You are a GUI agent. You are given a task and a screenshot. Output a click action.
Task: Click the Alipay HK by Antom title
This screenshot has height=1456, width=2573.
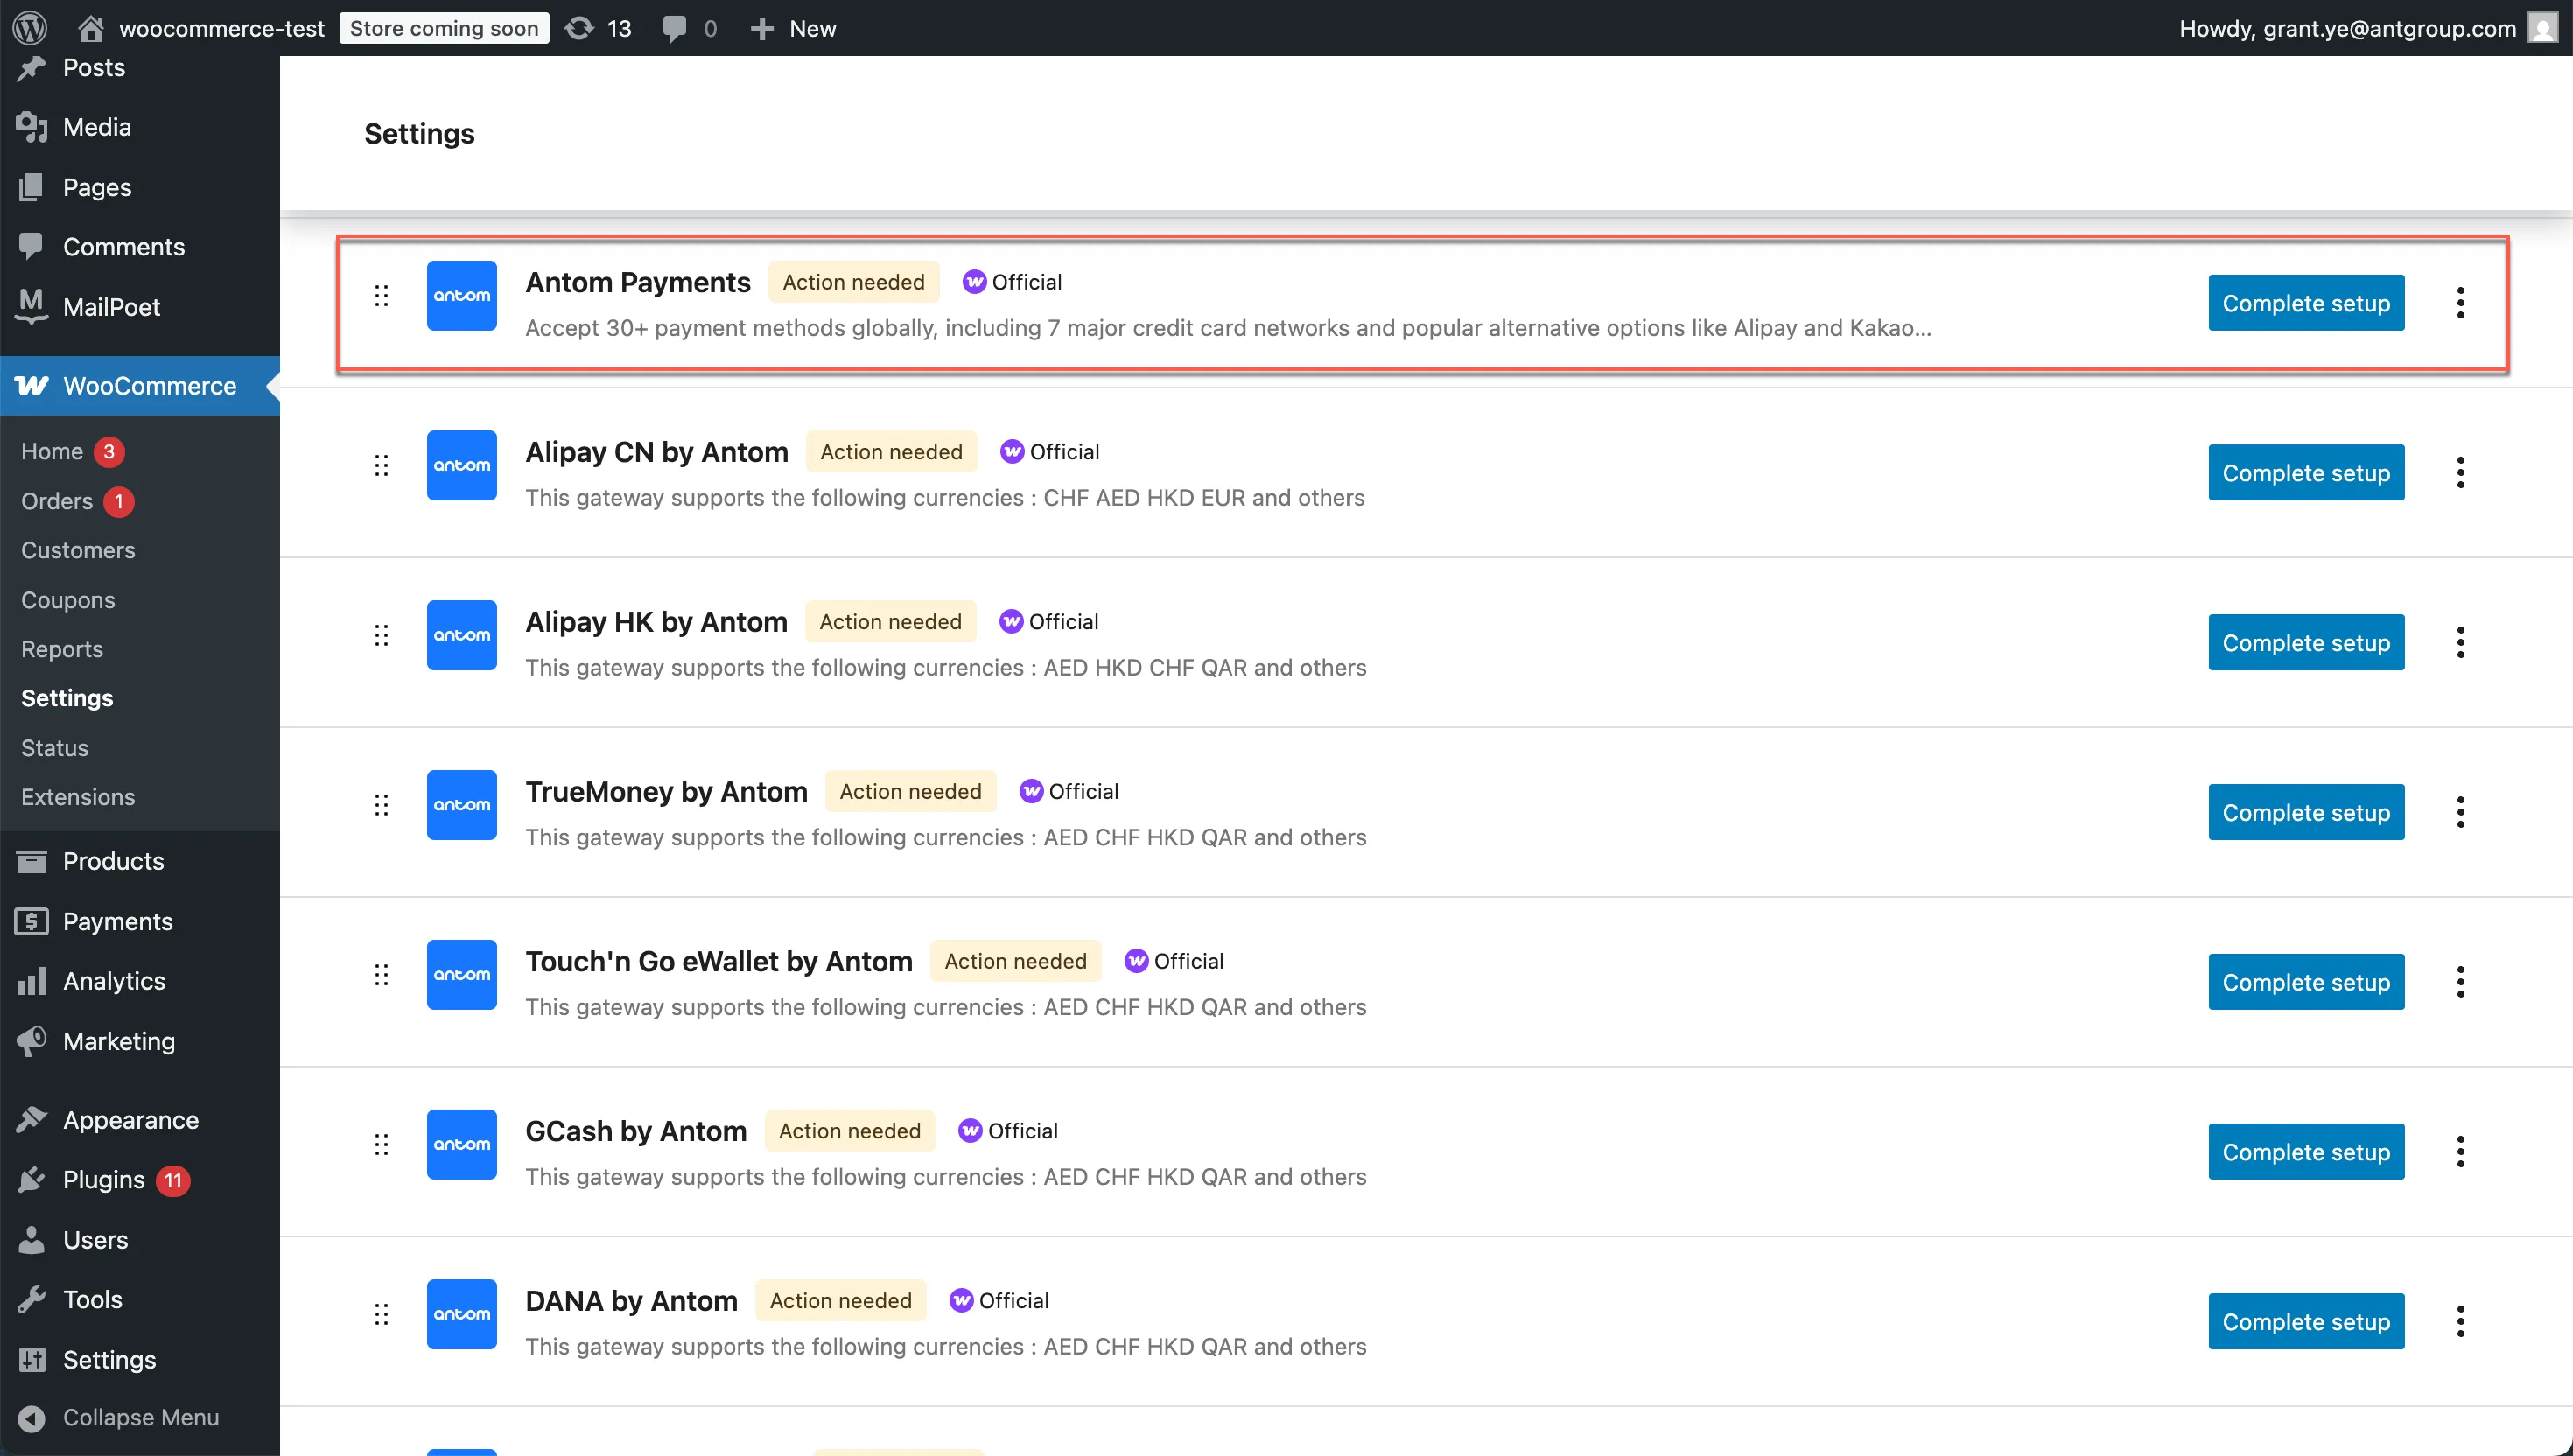656,621
